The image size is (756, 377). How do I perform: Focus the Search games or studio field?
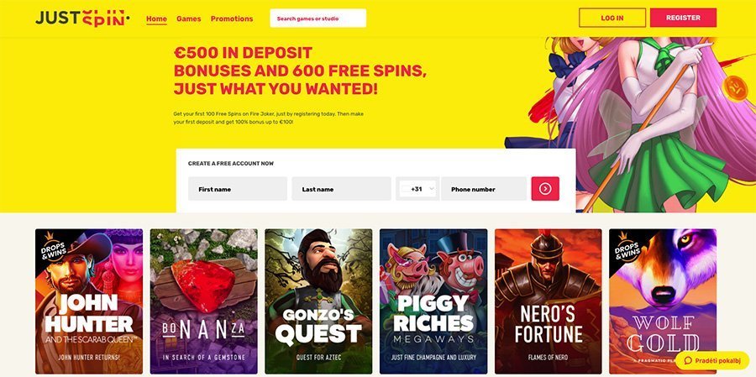coord(318,18)
